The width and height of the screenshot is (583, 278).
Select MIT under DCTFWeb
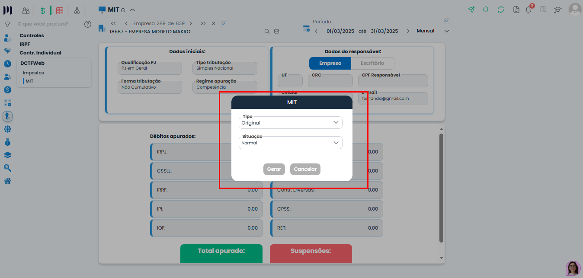point(29,81)
